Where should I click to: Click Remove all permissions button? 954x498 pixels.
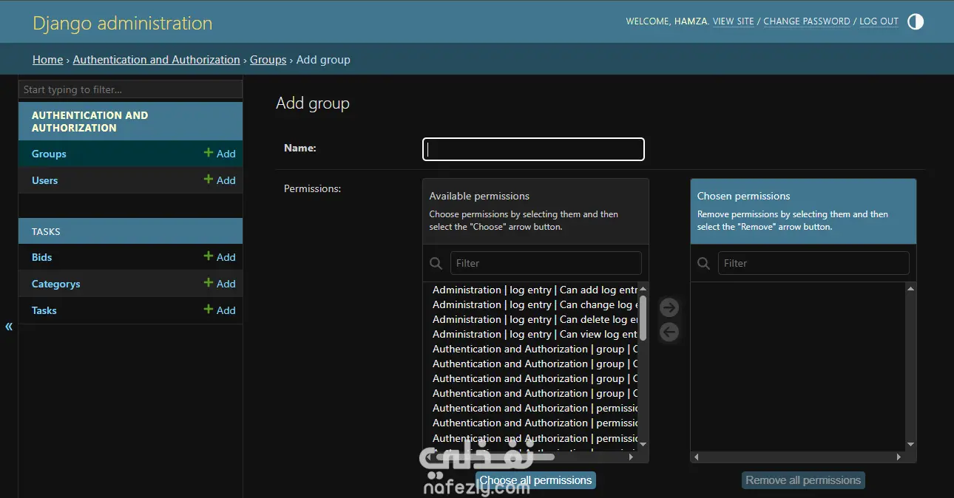point(803,480)
